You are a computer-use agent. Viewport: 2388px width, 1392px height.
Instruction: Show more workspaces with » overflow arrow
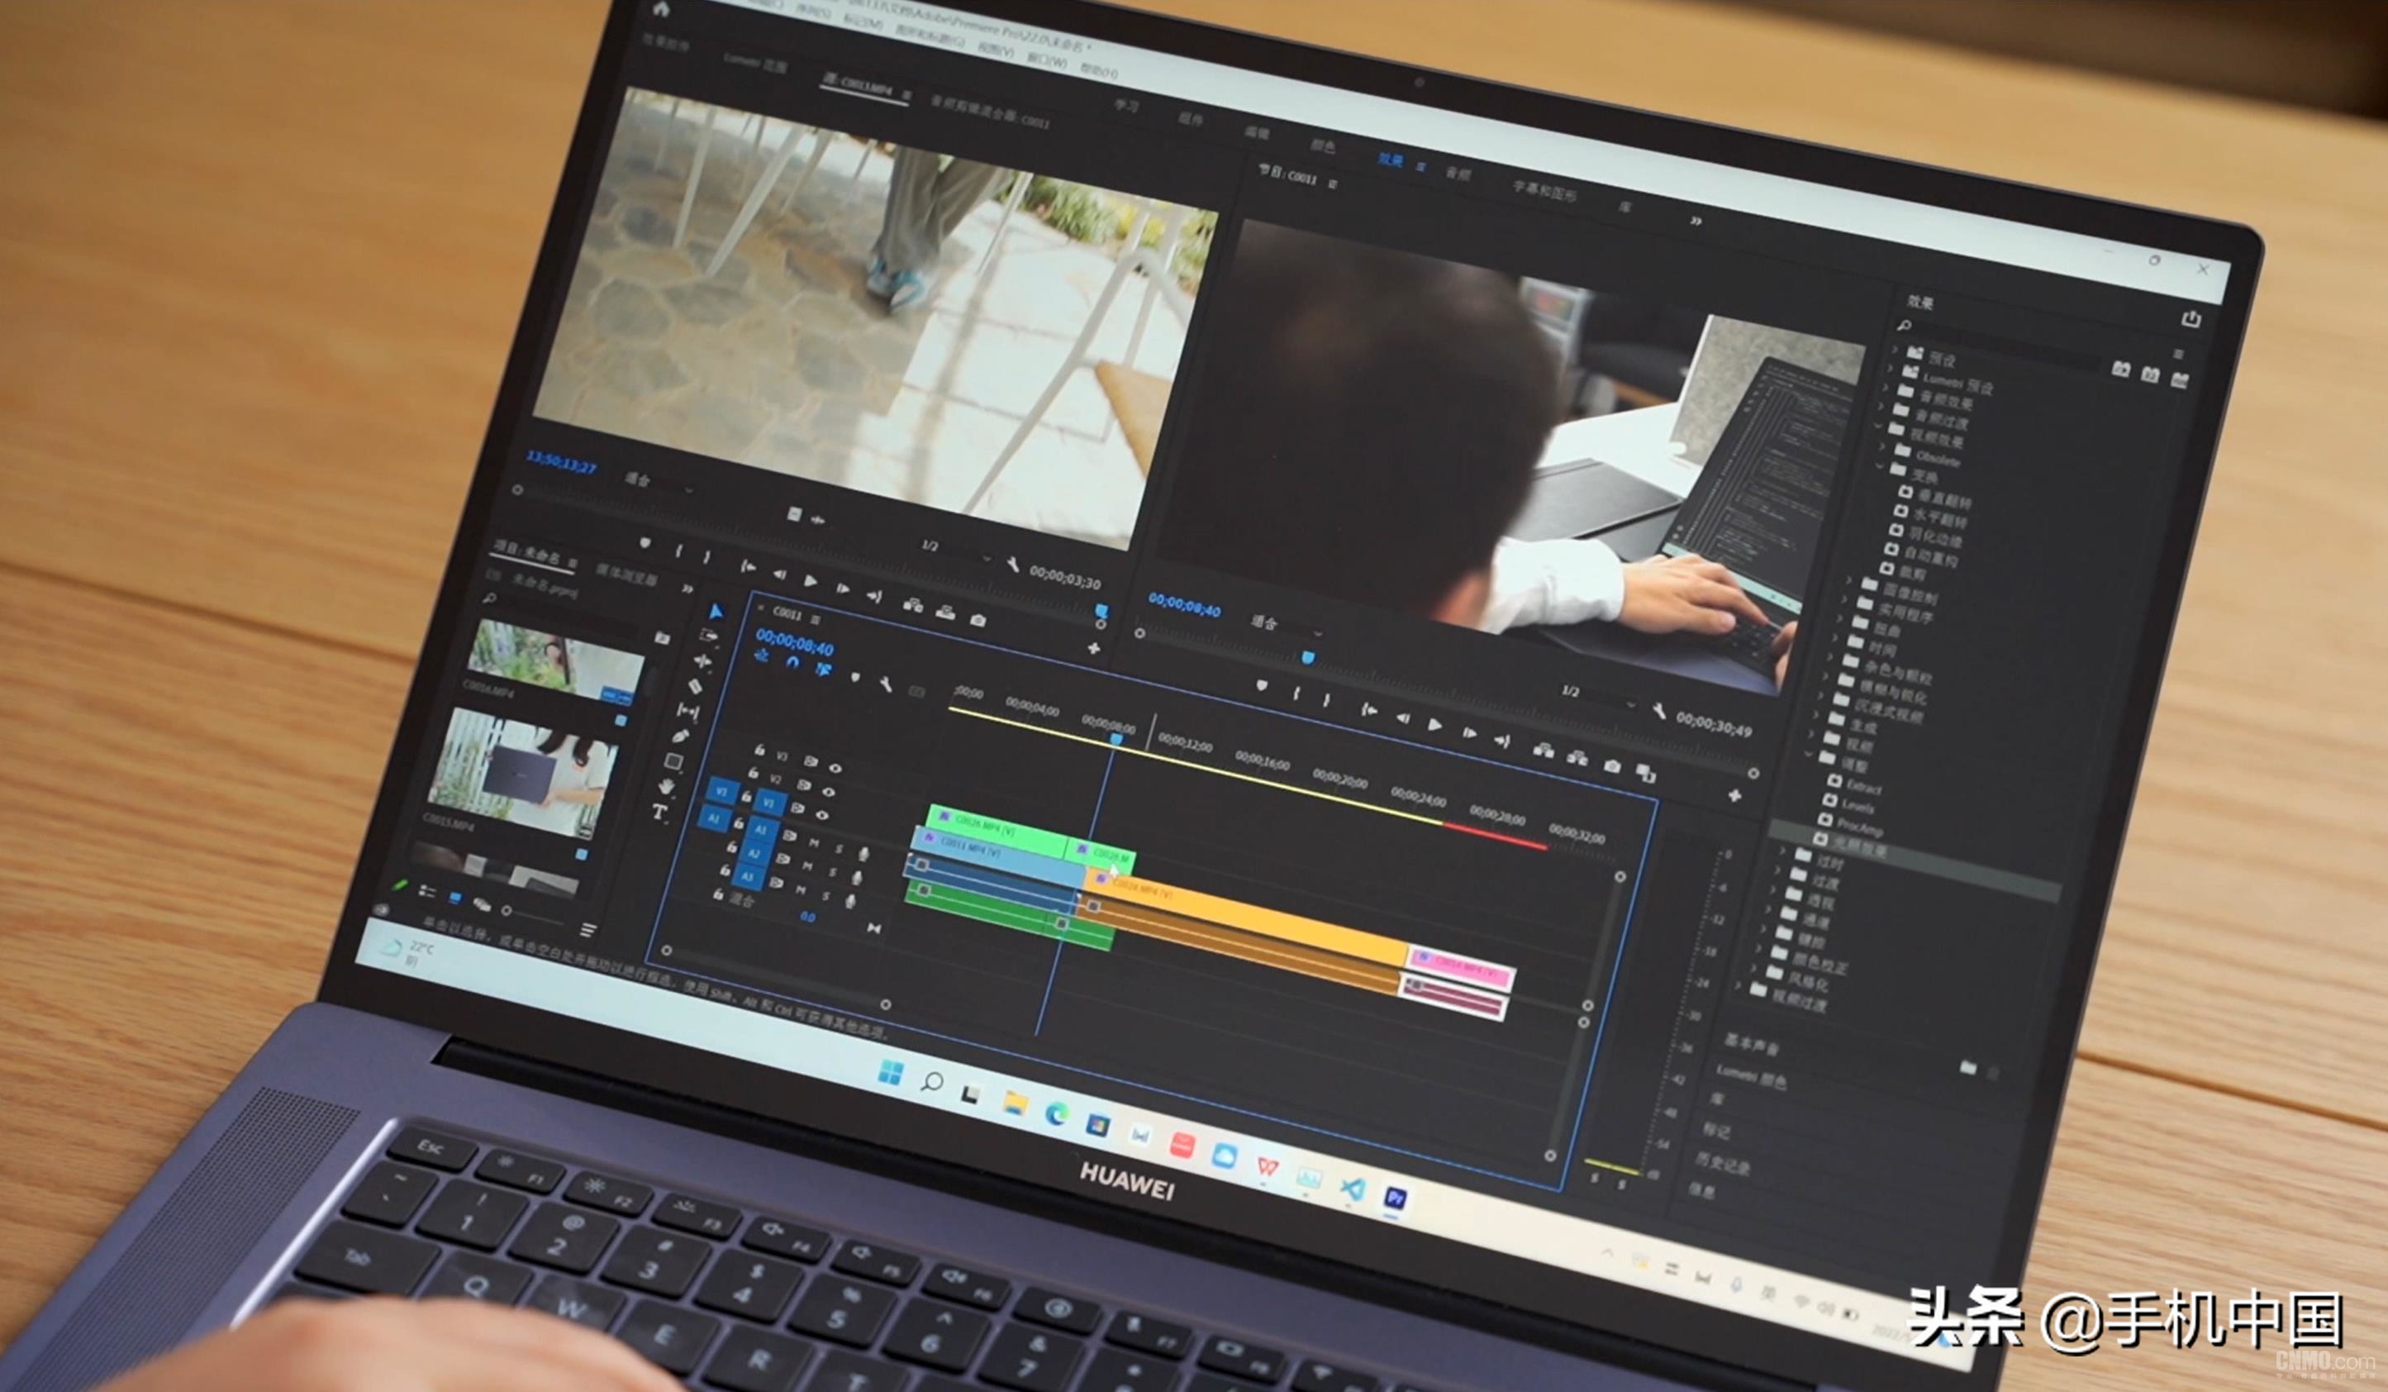pyautogui.click(x=1696, y=221)
